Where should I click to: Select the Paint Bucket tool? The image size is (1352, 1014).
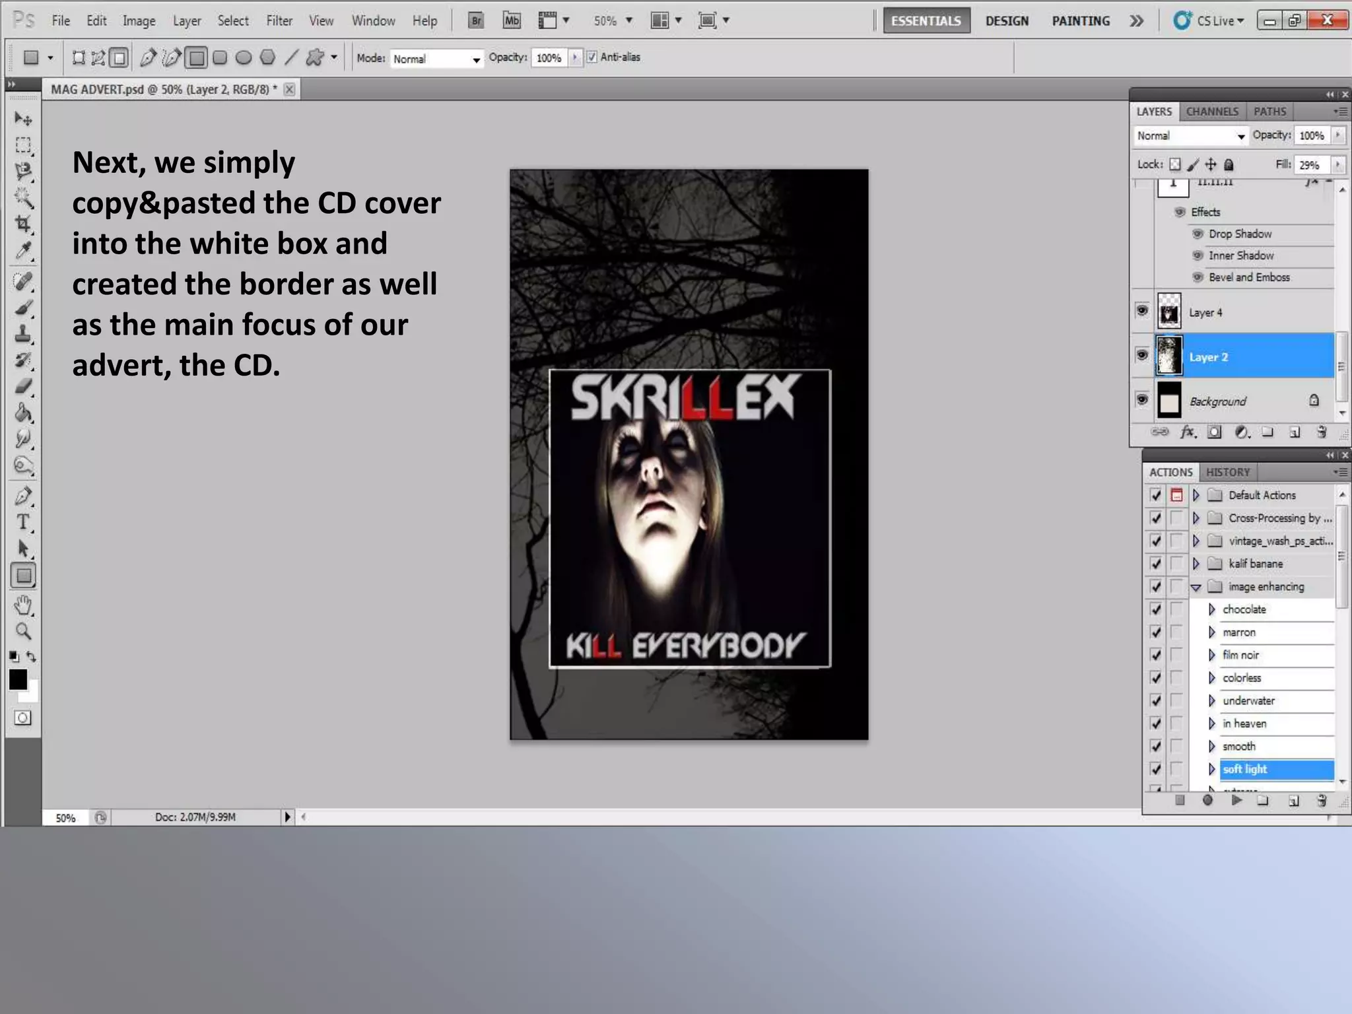pyautogui.click(x=23, y=413)
